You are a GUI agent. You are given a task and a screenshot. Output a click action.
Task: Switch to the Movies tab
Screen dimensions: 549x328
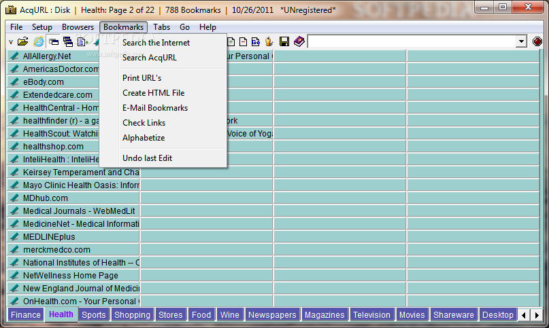412,314
